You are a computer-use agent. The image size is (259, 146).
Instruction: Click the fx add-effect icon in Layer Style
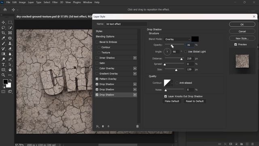pyautogui.click(x=98, y=126)
